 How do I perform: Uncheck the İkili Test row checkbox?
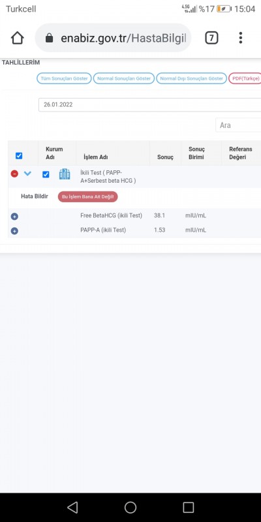[46, 174]
